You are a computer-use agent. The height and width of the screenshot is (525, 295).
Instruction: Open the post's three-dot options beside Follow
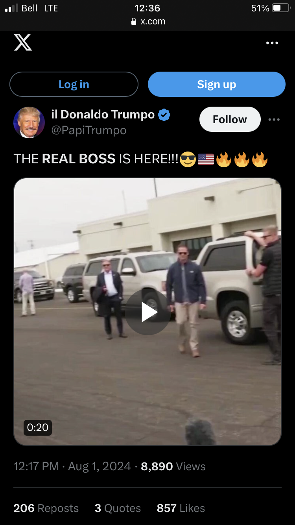tap(274, 120)
